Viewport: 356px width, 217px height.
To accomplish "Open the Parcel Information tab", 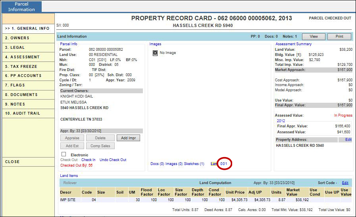I will pyautogui.click(x=21, y=6).
